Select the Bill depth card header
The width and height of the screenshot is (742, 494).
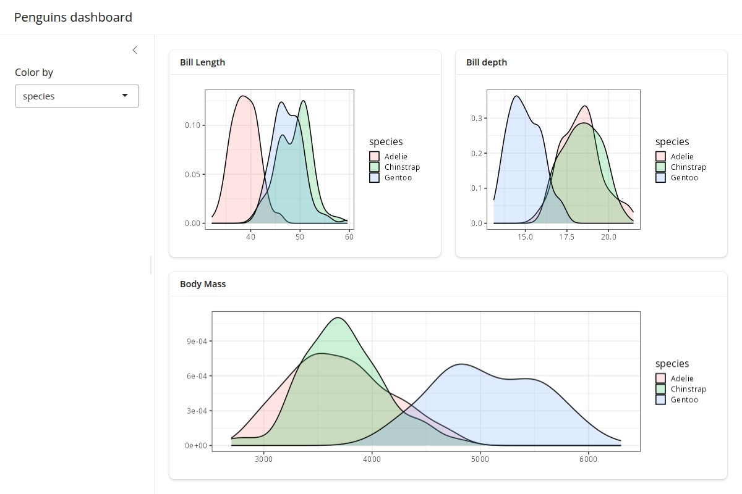[487, 62]
